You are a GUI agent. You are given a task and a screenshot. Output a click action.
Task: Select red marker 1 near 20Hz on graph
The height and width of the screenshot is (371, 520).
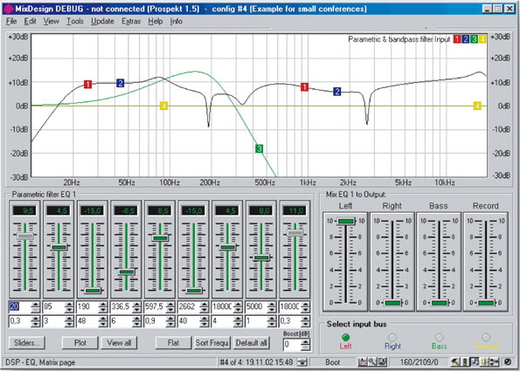87,85
